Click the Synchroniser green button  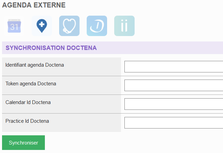point(23,142)
